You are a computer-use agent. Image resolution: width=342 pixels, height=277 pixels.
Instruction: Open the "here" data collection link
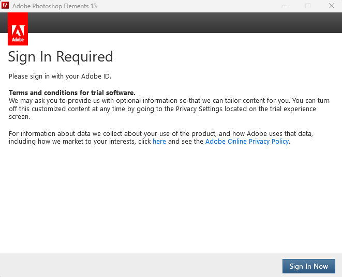[159, 141]
